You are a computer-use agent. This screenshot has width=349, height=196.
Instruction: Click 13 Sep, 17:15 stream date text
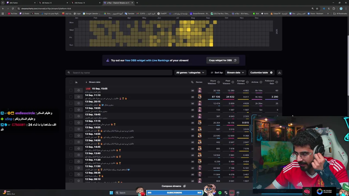click(x=93, y=121)
